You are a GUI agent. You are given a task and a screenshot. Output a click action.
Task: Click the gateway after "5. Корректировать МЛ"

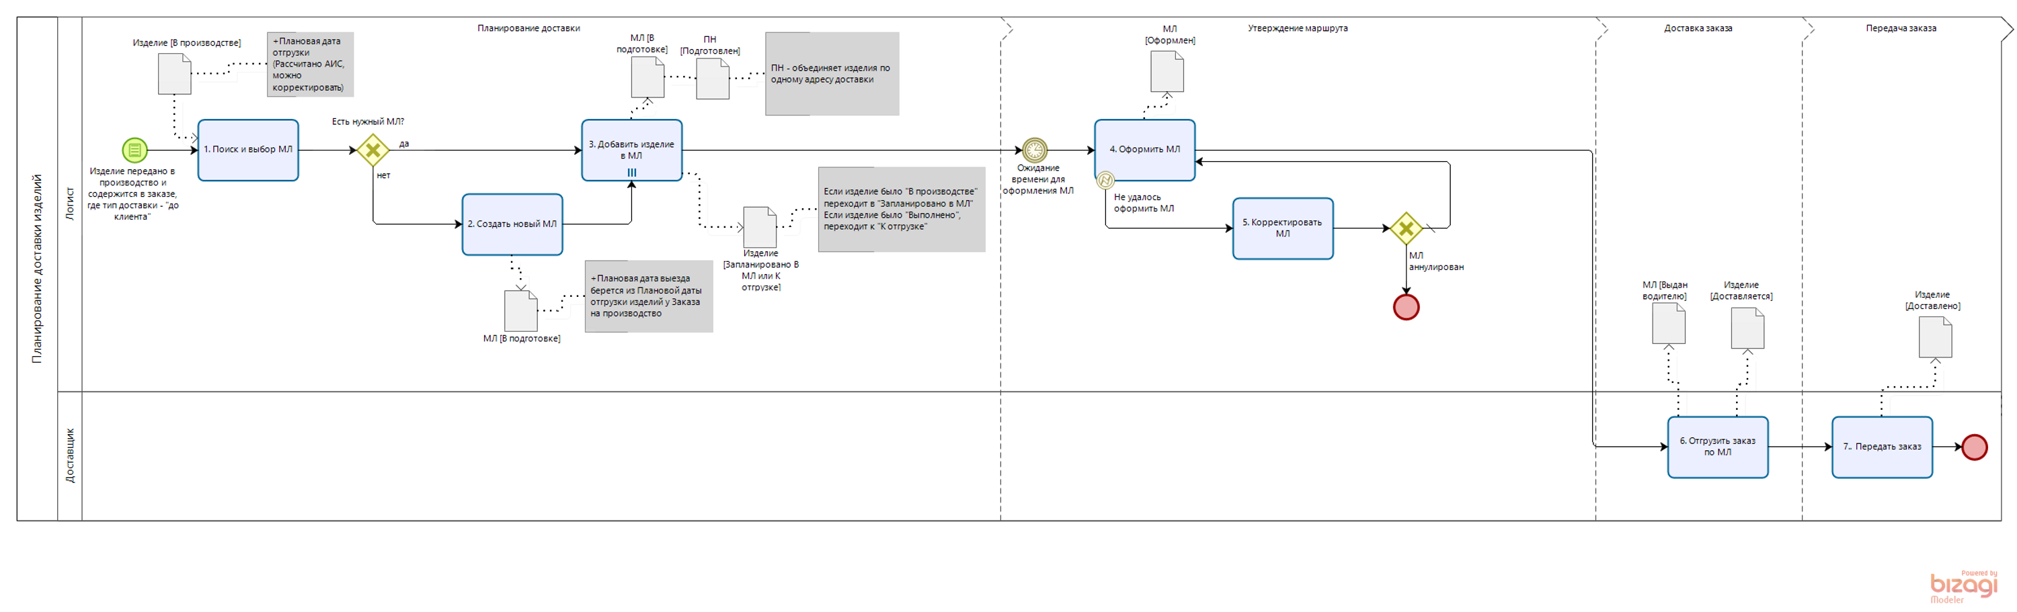click(1405, 228)
